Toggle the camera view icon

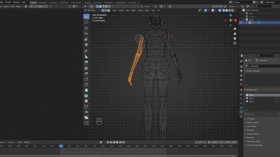(x=235, y=38)
